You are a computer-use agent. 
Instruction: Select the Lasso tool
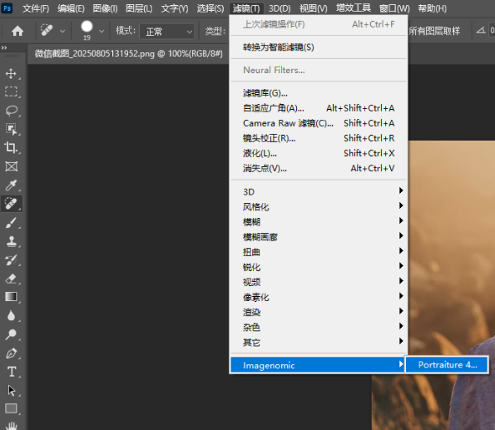[x=11, y=111]
